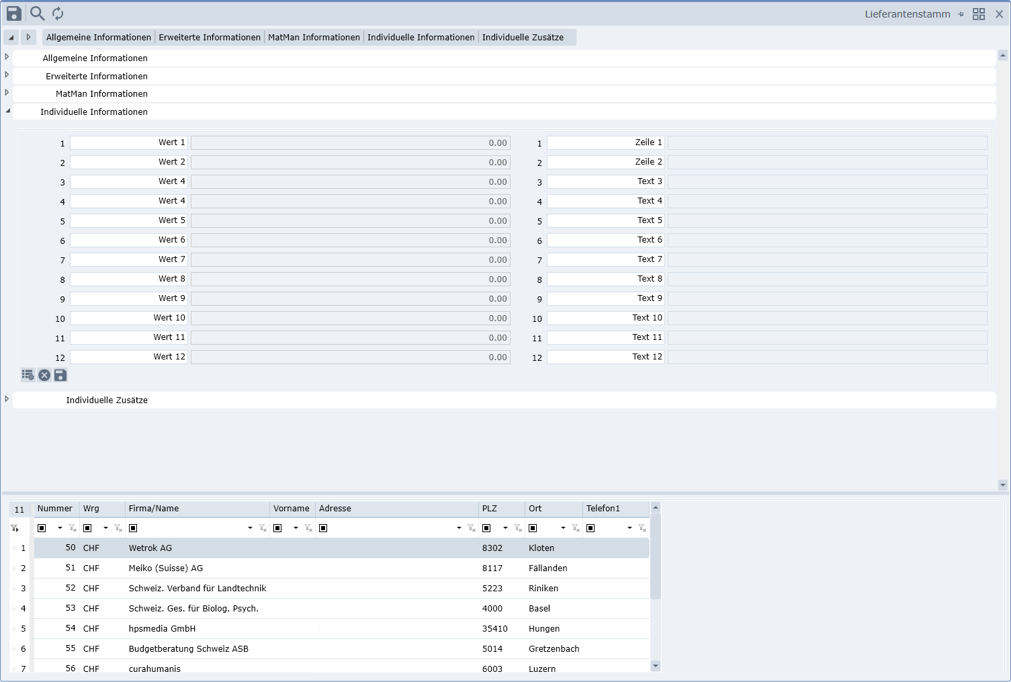Open the grid layout icon at top right
The width and height of the screenshot is (1011, 682).
(979, 14)
